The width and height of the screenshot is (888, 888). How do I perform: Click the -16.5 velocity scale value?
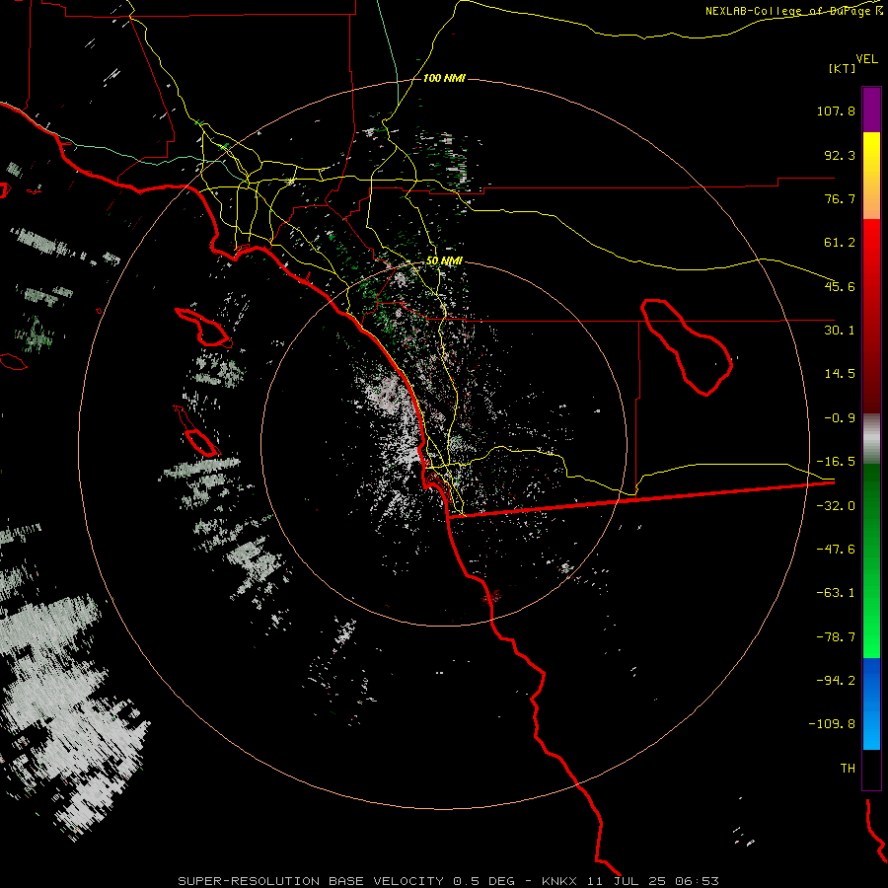(x=836, y=462)
